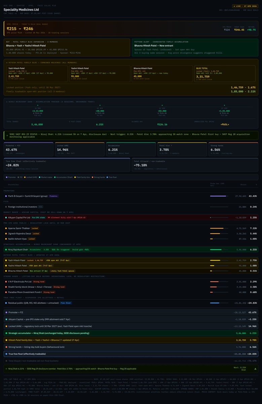Click the New entrant 17 Apr badge
262x404 pixels.
coord(39,271)
